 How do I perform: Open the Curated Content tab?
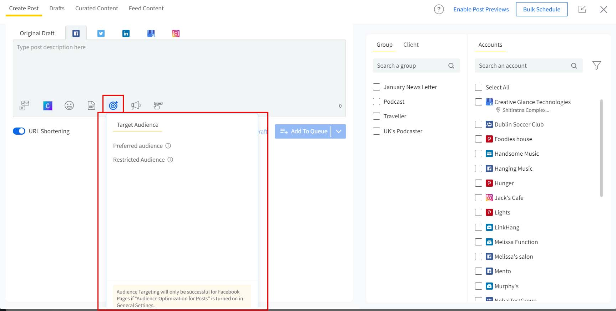pos(96,8)
